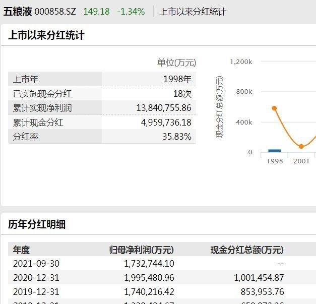Click the 1998年 listing year value

click(x=177, y=79)
